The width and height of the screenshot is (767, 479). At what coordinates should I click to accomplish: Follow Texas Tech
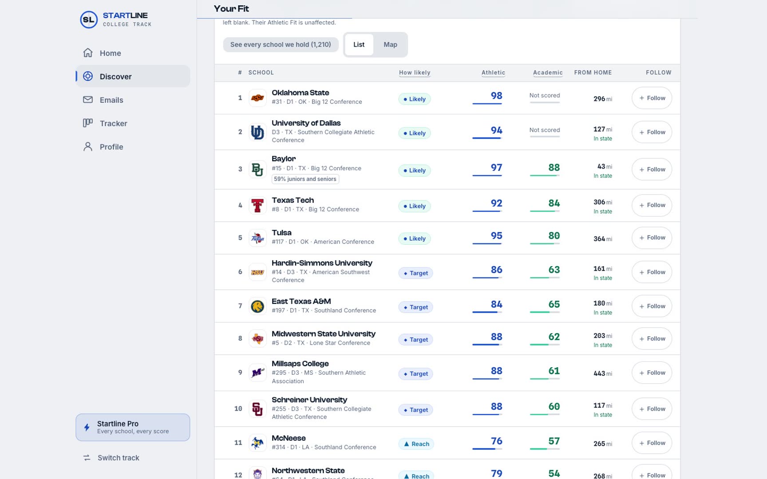(x=652, y=205)
